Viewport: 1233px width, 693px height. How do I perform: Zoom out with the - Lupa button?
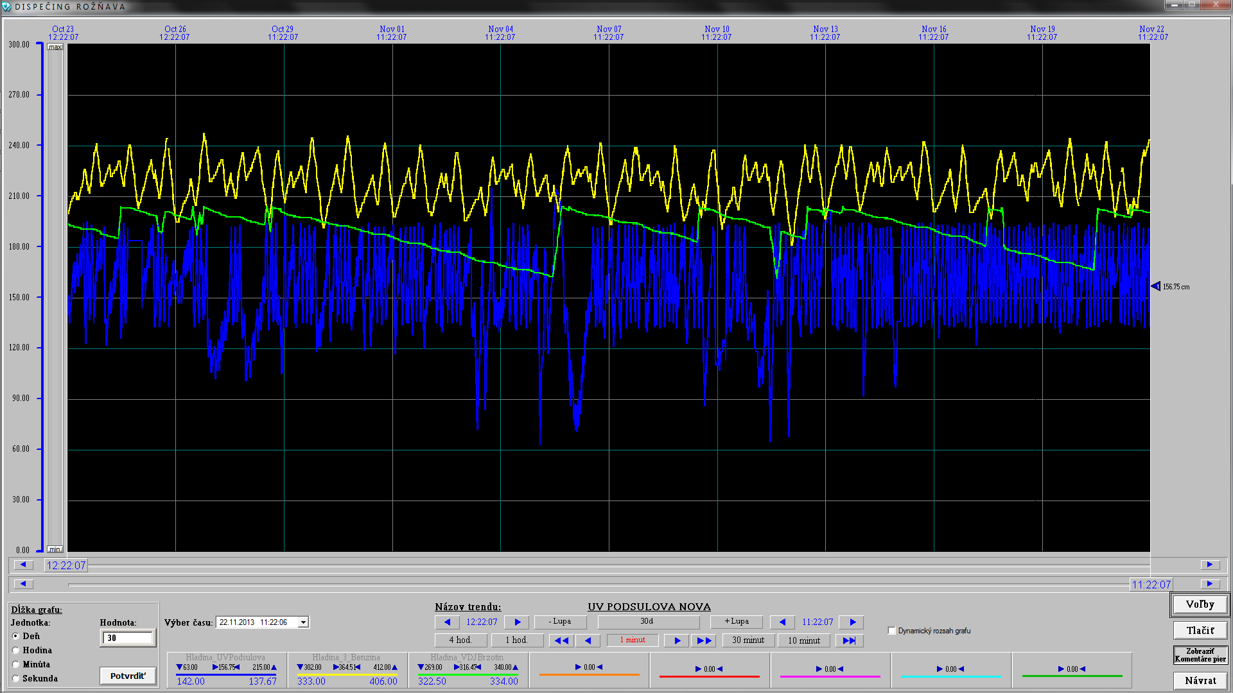[560, 622]
